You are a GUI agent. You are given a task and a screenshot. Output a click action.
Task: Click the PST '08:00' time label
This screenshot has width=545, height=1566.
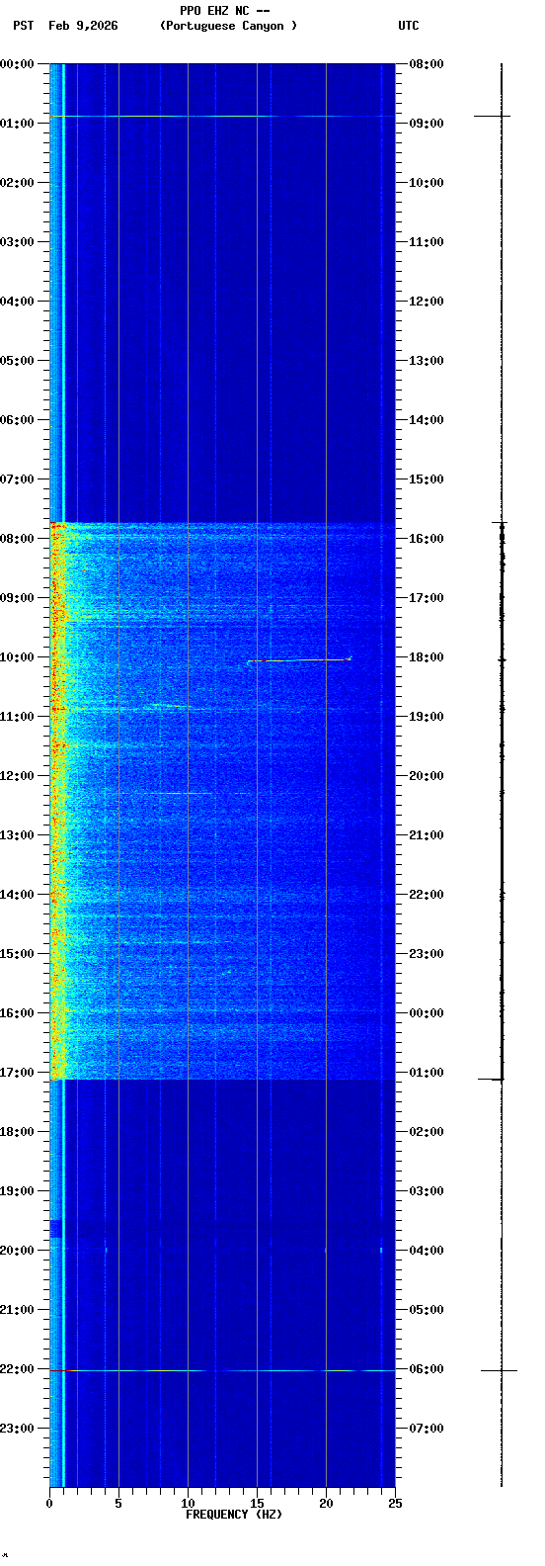tap(17, 539)
